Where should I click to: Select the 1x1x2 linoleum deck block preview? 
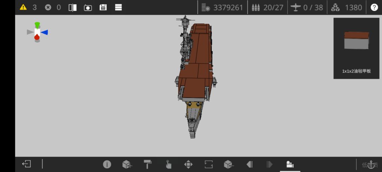(x=357, y=40)
